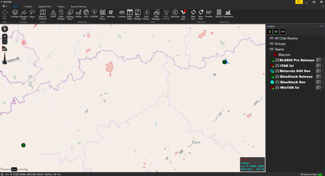Zoom out the map with minus button
This screenshot has width=325, height=176.
pos(4,42)
